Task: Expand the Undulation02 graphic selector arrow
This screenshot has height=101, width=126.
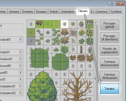Action: [x=21, y=93]
